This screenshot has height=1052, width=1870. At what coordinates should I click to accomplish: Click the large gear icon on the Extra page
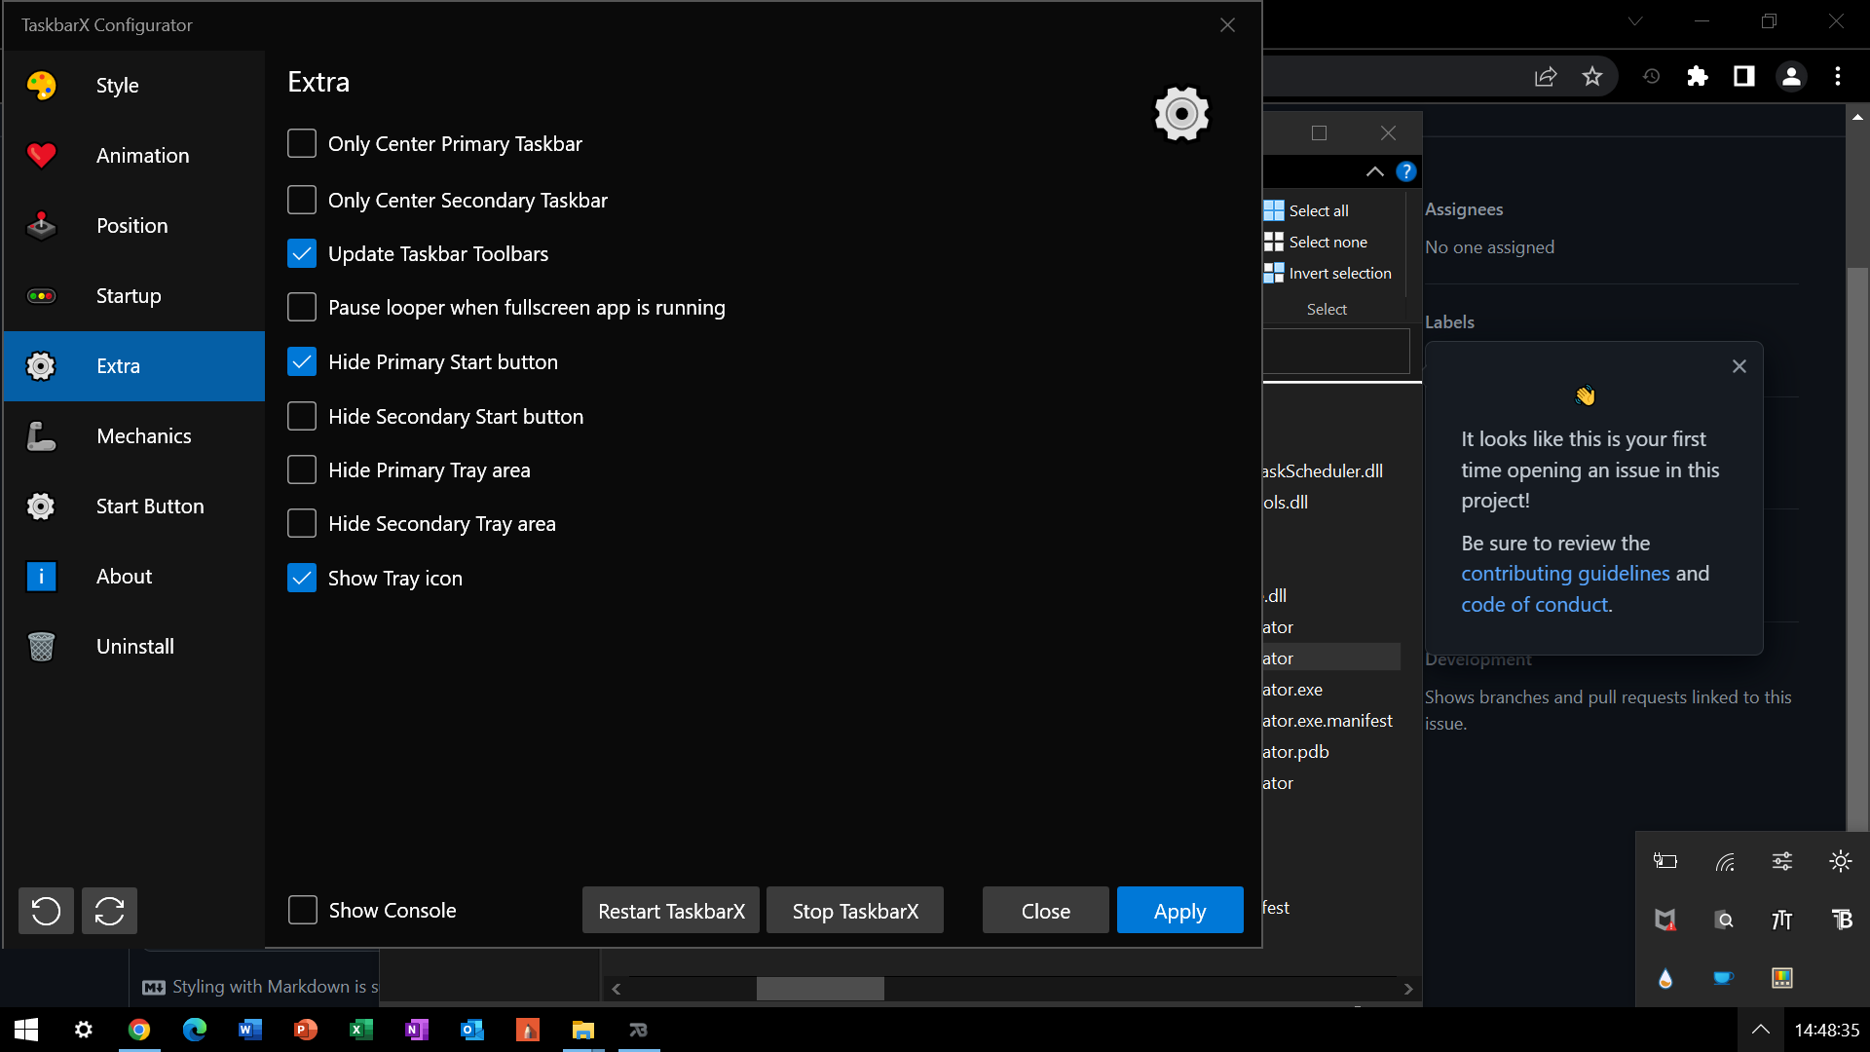click(1180, 114)
